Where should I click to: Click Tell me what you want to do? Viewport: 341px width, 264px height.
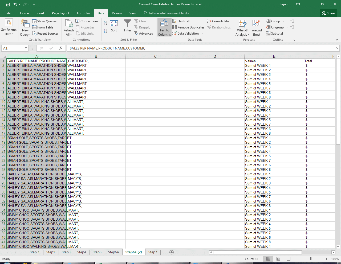point(166,13)
